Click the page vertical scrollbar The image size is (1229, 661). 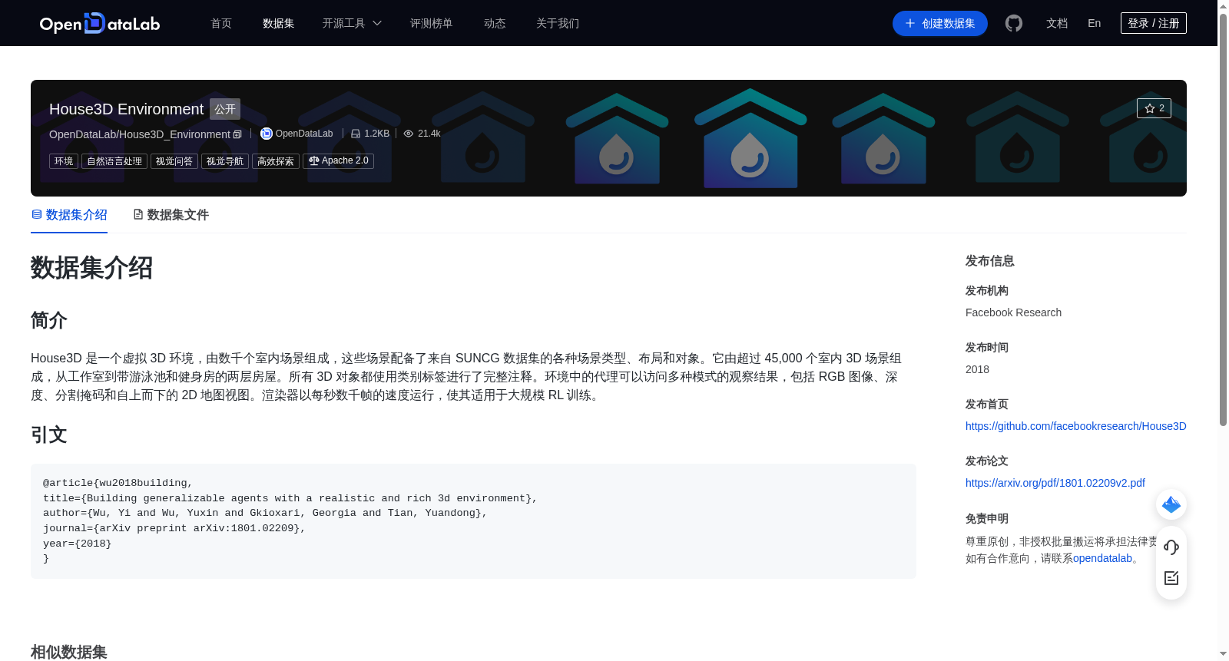(x=1223, y=219)
